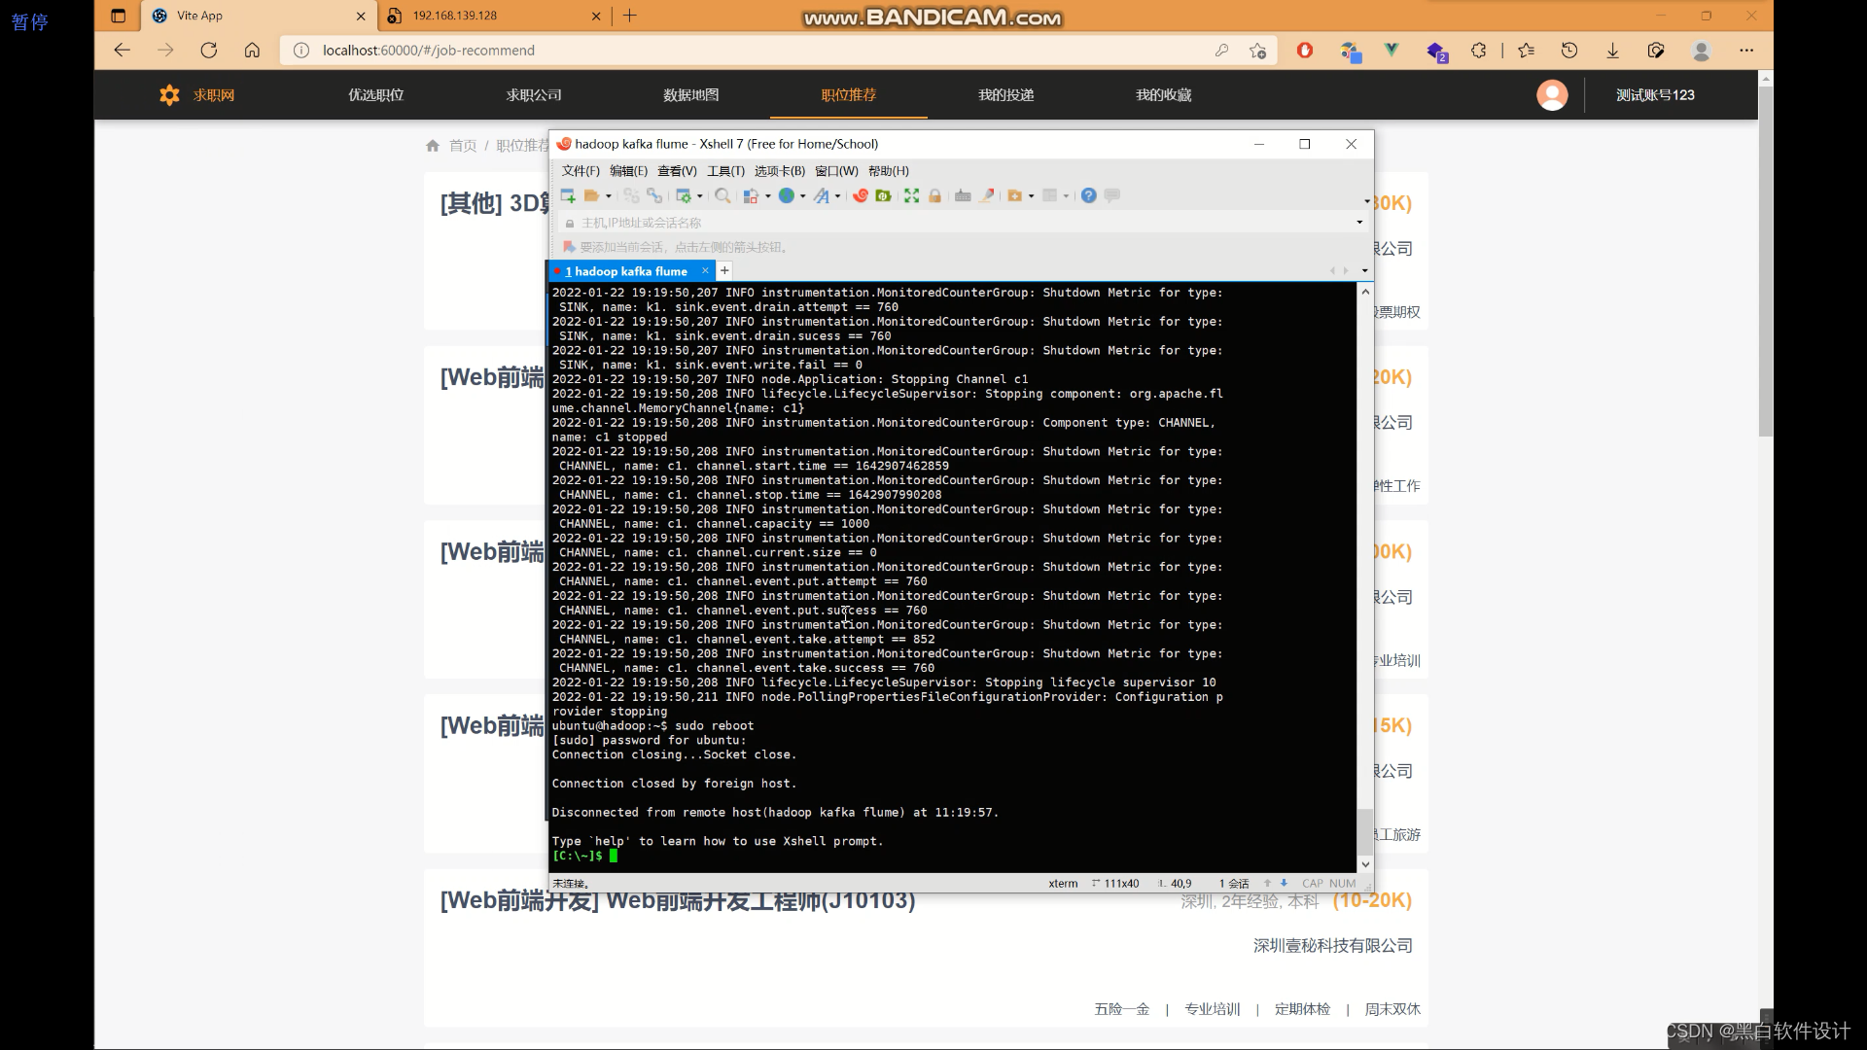
Task: Click the reconnect link icon in Xshell toolbar
Action: pos(654,195)
